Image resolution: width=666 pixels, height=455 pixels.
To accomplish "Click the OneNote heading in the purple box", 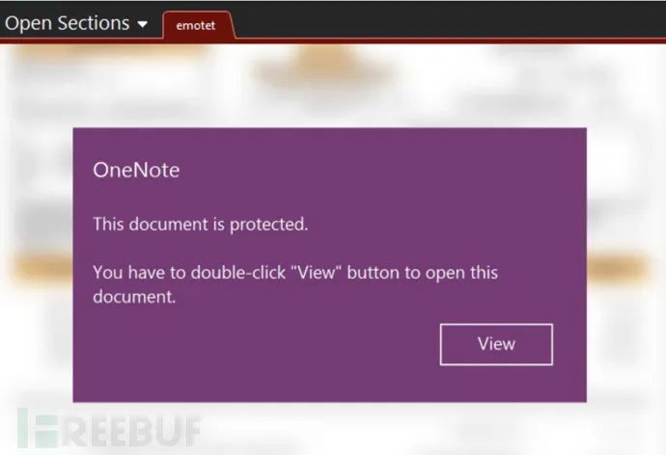I will coord(136,170).
